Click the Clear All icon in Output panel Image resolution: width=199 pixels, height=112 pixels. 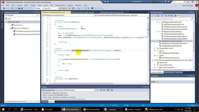pos(108,90)
